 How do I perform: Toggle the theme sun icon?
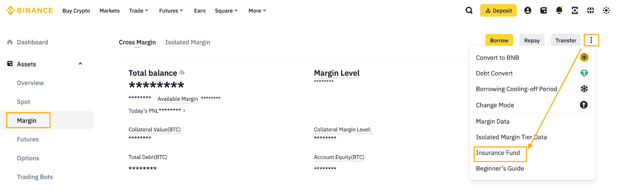(606, 10)
